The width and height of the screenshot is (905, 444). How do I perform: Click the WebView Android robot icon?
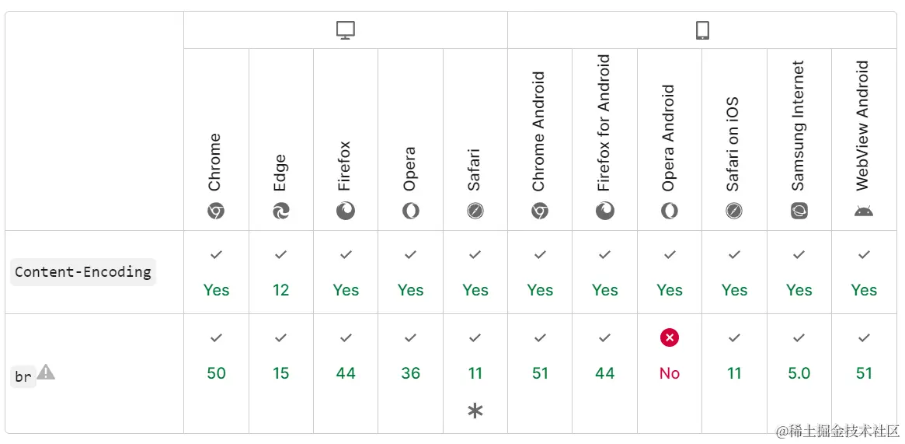click(x=864, y=211)
